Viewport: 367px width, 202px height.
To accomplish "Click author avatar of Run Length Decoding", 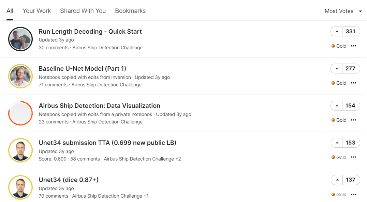I will (20, 39).
